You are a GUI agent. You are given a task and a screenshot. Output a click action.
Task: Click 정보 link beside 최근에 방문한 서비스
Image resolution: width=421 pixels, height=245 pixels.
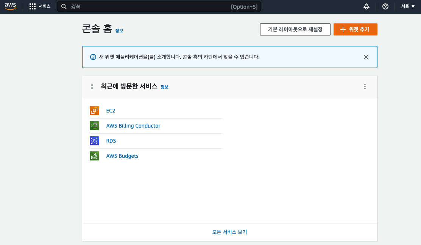click(164, 87)
